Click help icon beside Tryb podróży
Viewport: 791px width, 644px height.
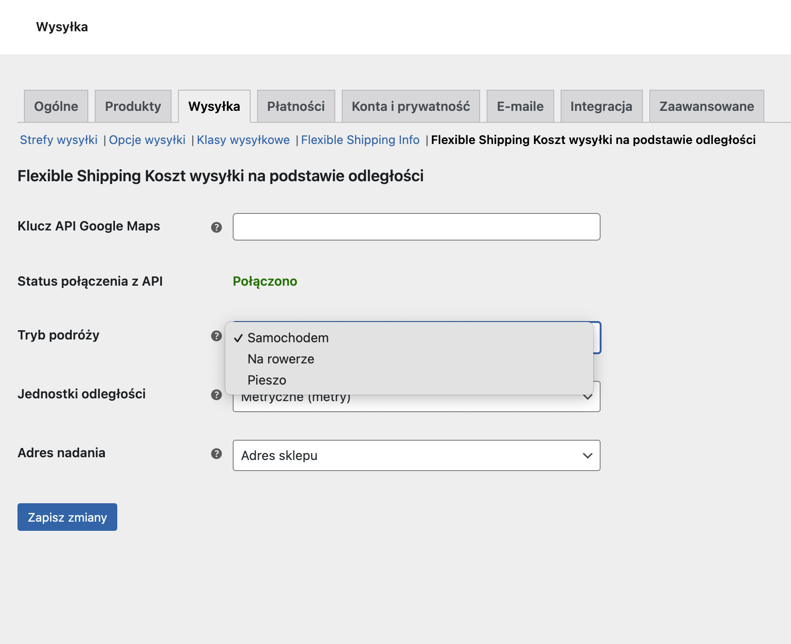(x=216, y=336)
